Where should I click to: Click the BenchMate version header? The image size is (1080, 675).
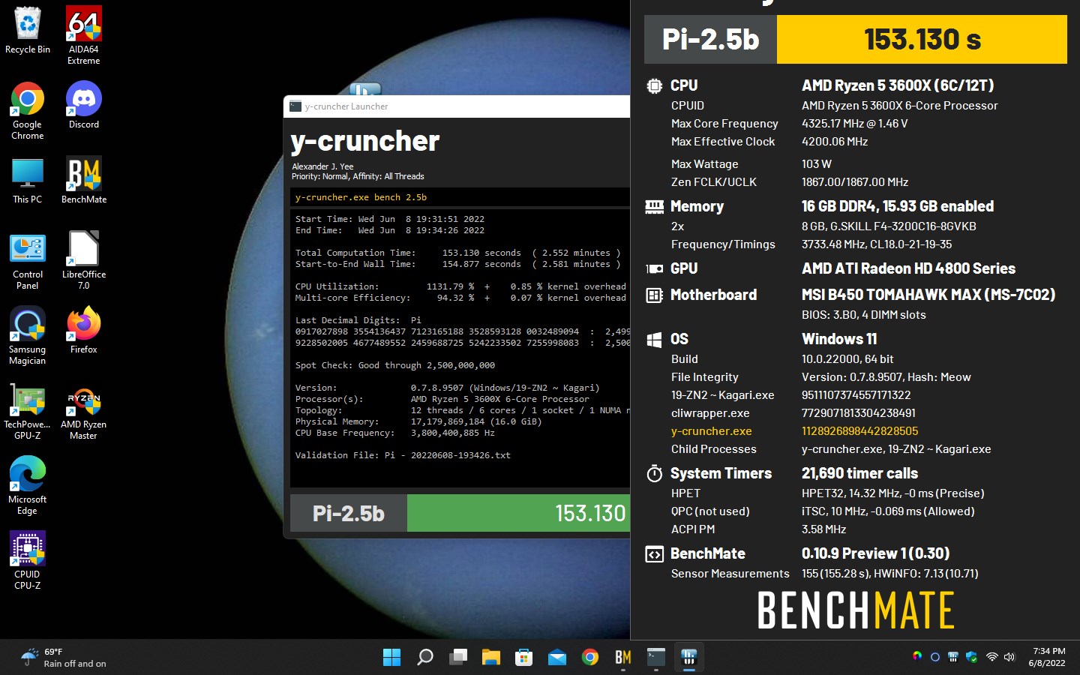click(x=875, y=553)
